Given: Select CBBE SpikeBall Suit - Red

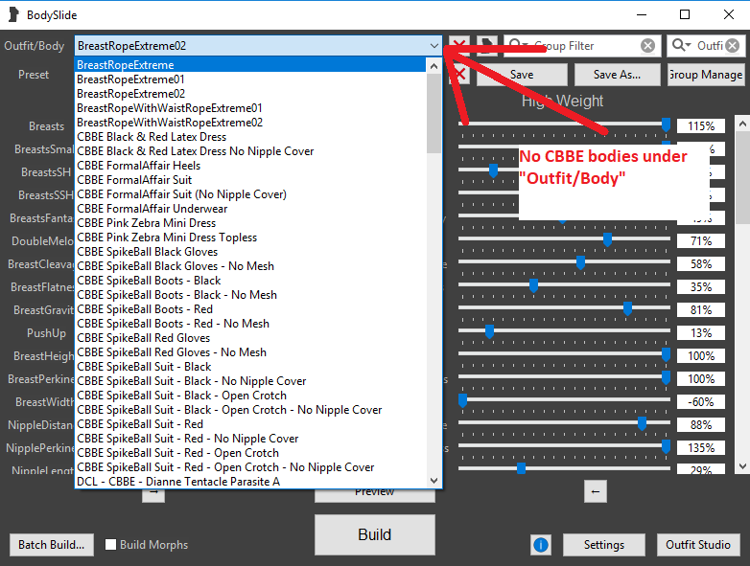Looking at the screenshot, I should [x=250, y=423].
